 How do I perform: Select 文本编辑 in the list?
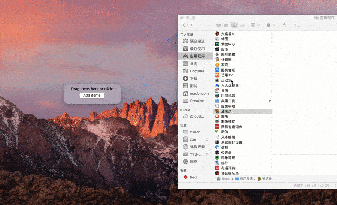(x=243, y=137)
